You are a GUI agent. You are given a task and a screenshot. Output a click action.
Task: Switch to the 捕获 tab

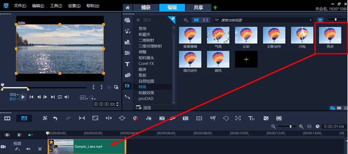[146, 7]
